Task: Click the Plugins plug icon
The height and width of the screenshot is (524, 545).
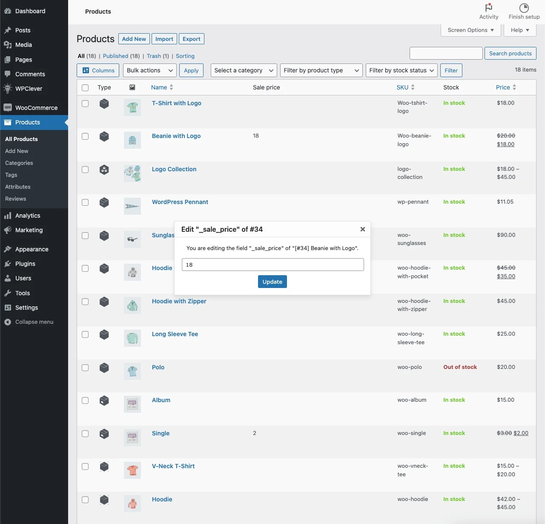Action: pos(8,264)
